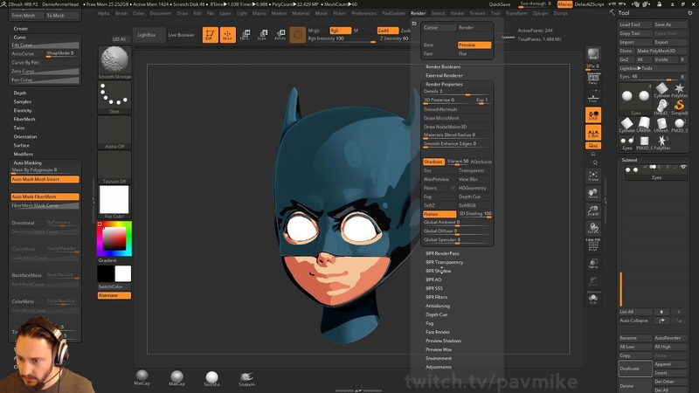Screen dimensions: 699x393
Task: Open the Stroke menu
Action: click(x=457, y=13)
